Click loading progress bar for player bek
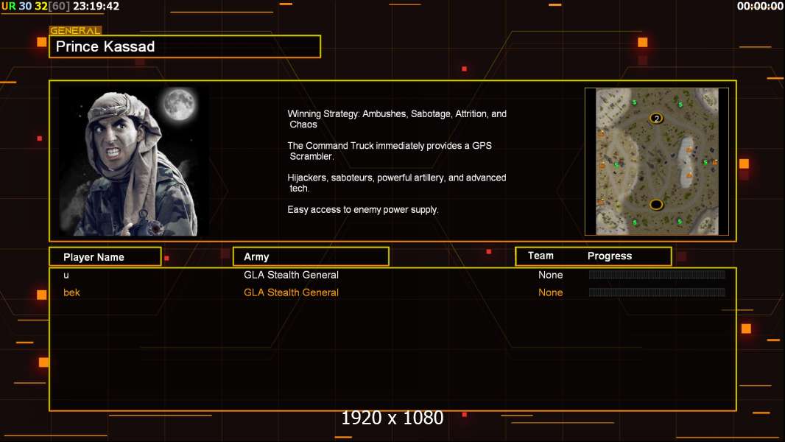The height and width of the screenshot is (442, 785). 657,292
